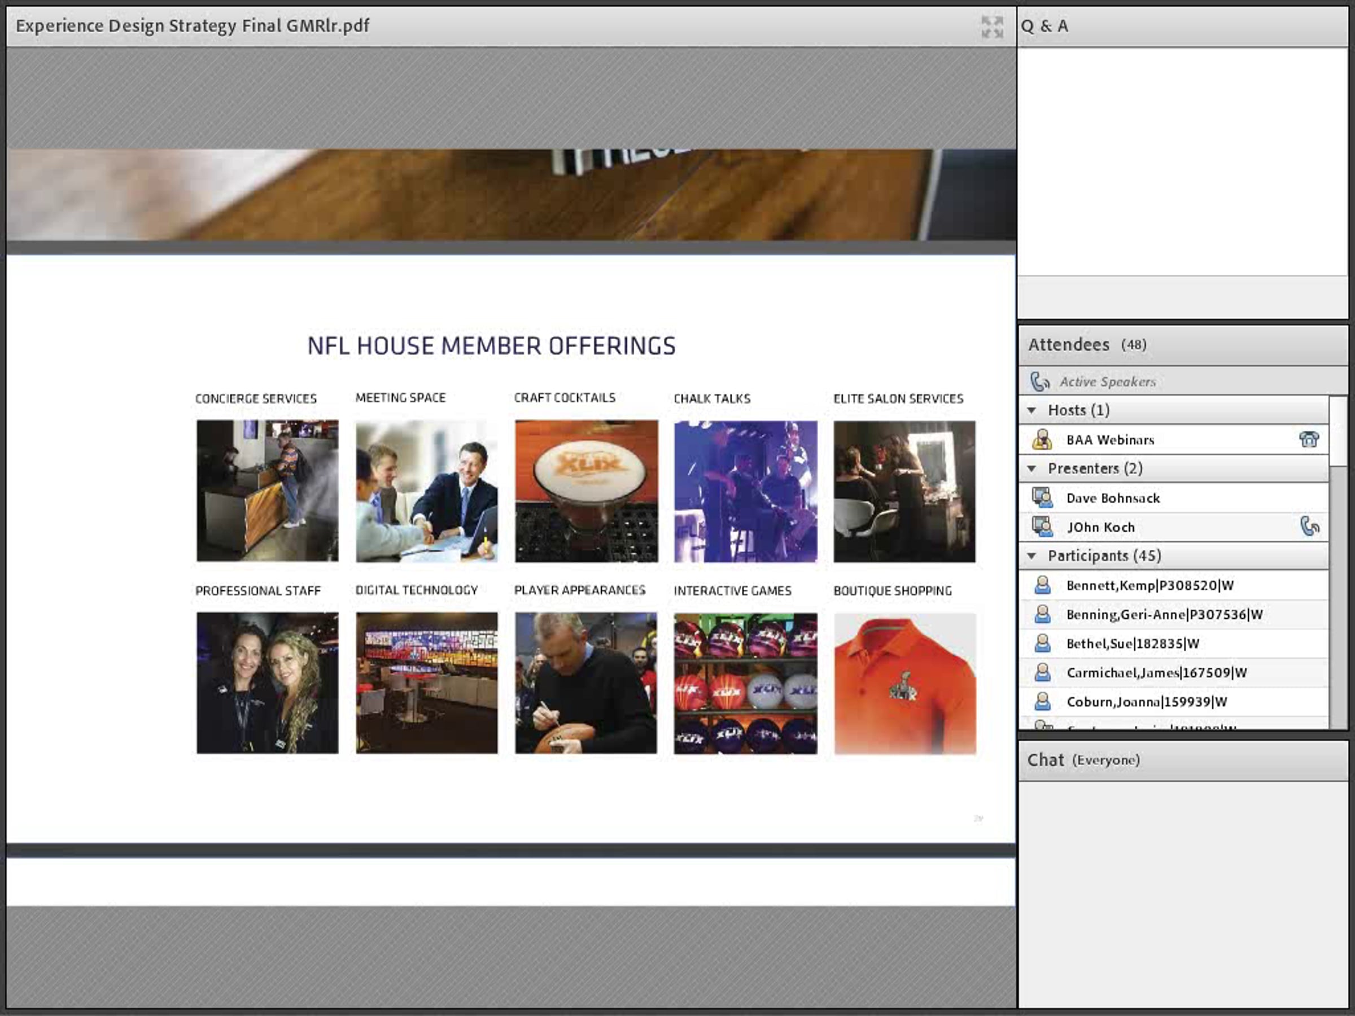Select attendee Benning,Geri-Anne
Viewport: 1355px width, 1016px height.
click(x=1164, y=614)
